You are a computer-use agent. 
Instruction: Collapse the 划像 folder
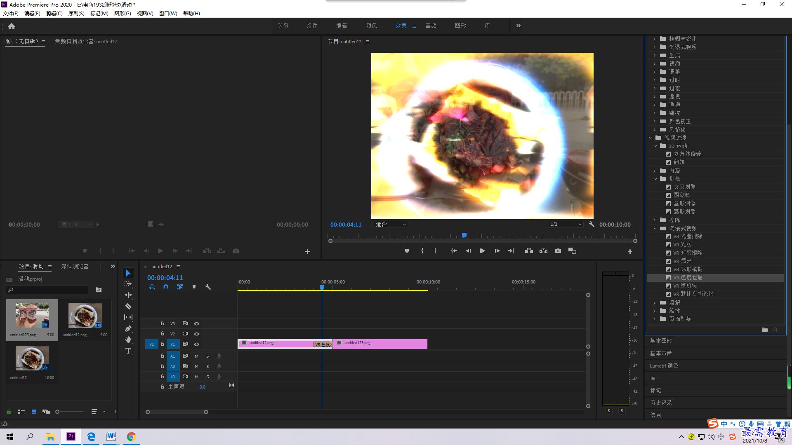655,179
